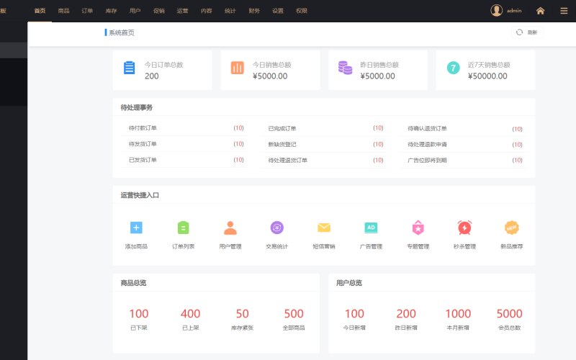Open the hamburger menu icon
The width and height of the screenshot is (576, 360).
[564, 11]
